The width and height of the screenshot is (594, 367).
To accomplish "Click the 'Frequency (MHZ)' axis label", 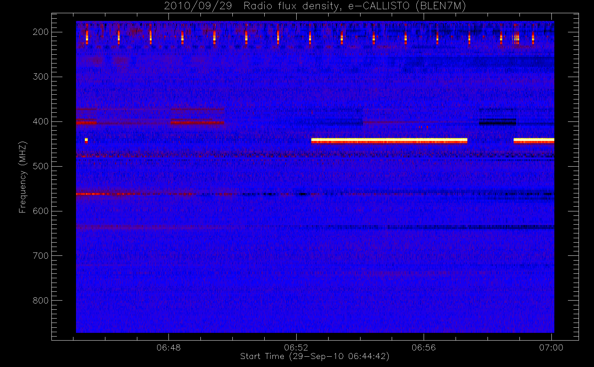I will tap(23, 177).
